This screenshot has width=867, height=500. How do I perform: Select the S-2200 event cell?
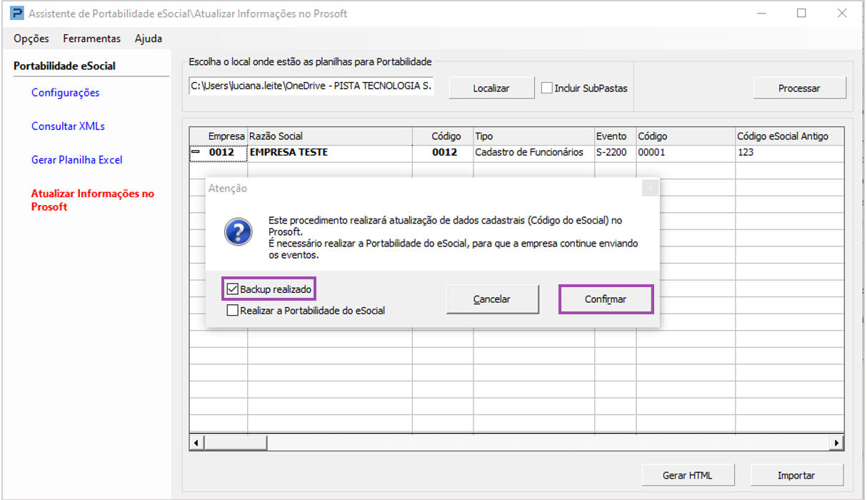pos(615,152)
